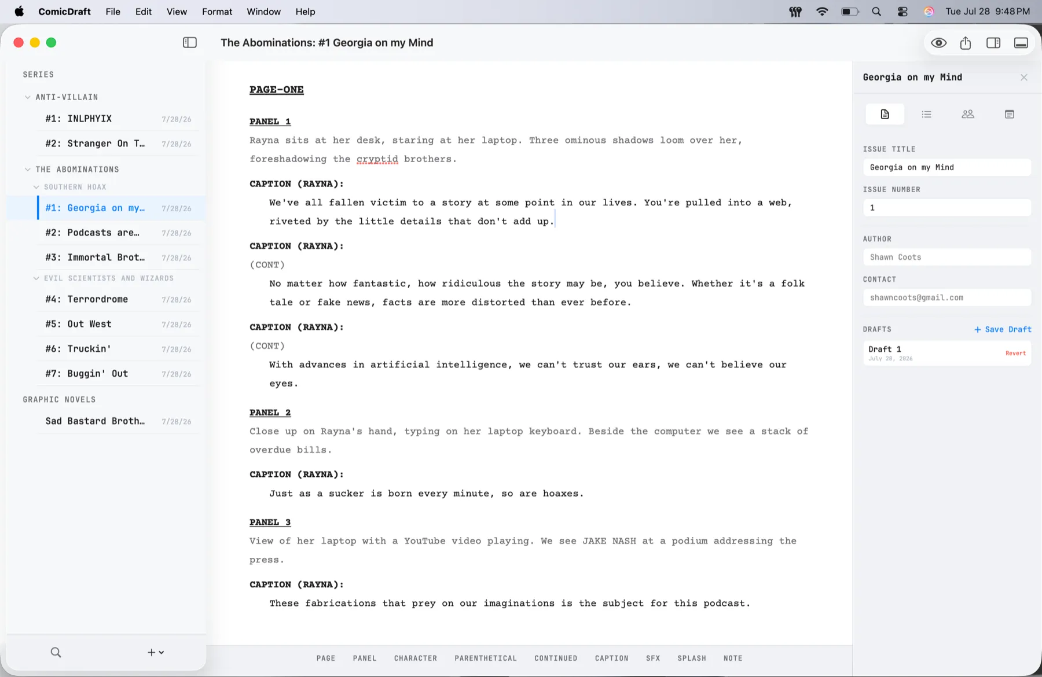1042x677 pixels.
Task: Open the characters inspector tab
Action: pyautogui.click(x=968, y=114)
